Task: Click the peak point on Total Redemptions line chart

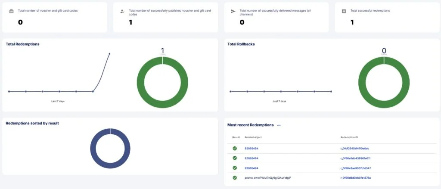Action: pyautogui.click(x=109, y=53)
